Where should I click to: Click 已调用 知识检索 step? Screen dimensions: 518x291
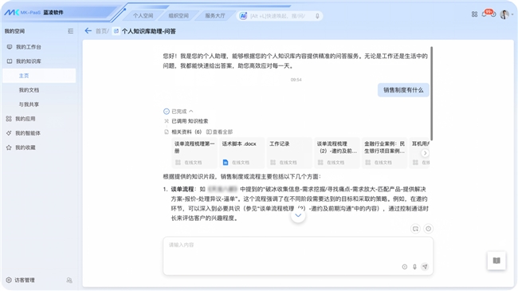[190, 121]
